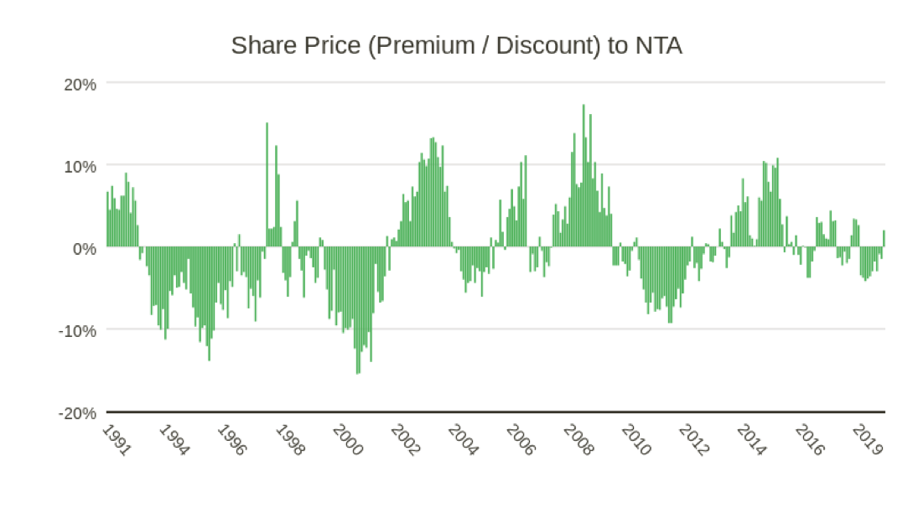Select the 2006 x-axis label
913x513 pixels.
(521, 440)
